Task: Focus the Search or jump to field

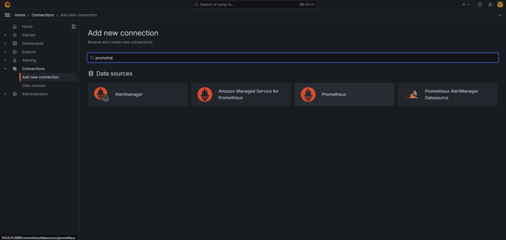Action: point(254,4)
